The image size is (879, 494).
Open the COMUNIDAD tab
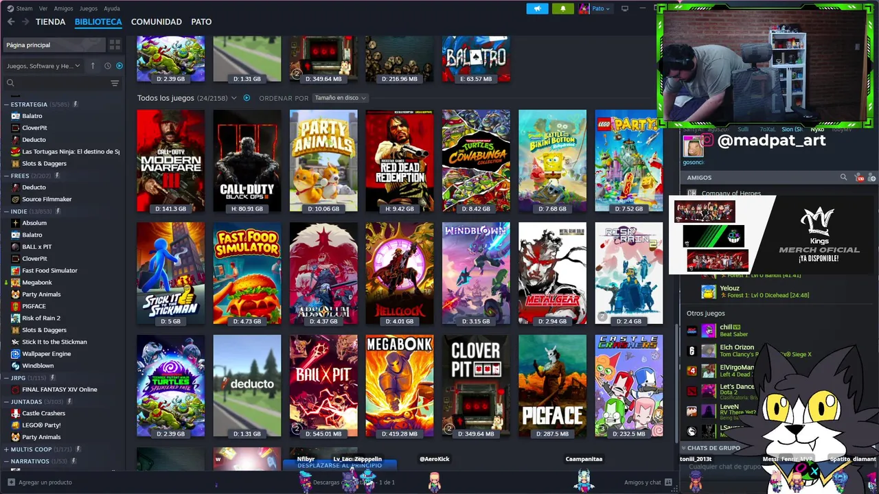[x=157, y=22]
